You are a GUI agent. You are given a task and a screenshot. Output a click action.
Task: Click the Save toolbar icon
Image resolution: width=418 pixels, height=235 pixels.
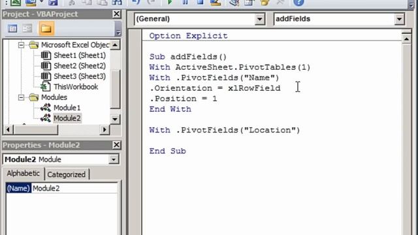pos(53,3)
